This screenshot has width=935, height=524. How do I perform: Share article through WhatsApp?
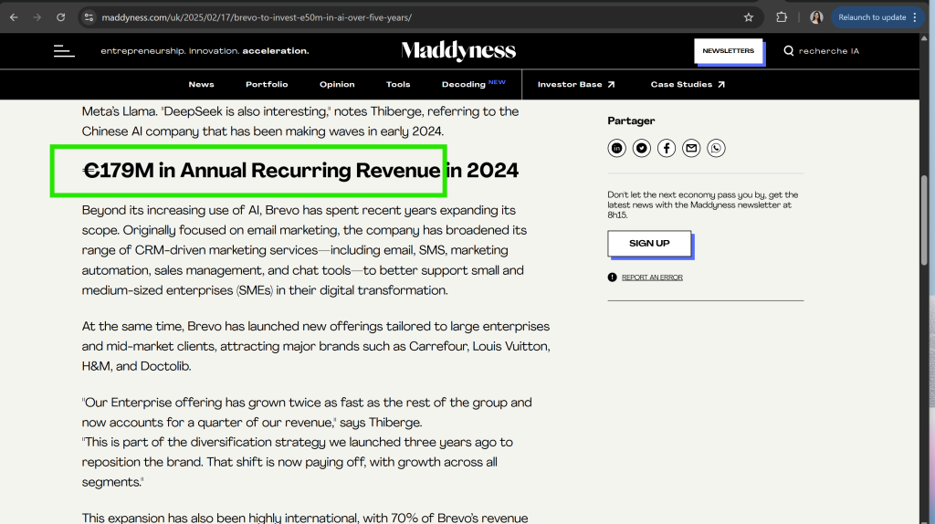[x=716, y=148]
